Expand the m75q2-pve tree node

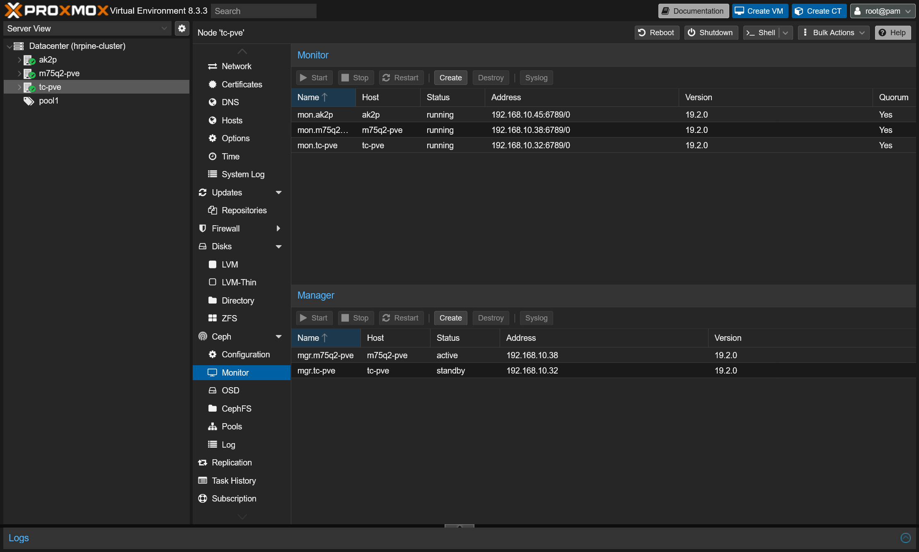pyautogui.click(x=19, y=74)
